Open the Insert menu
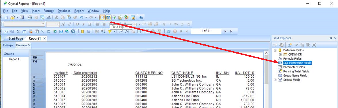 [x=36, y=11]
